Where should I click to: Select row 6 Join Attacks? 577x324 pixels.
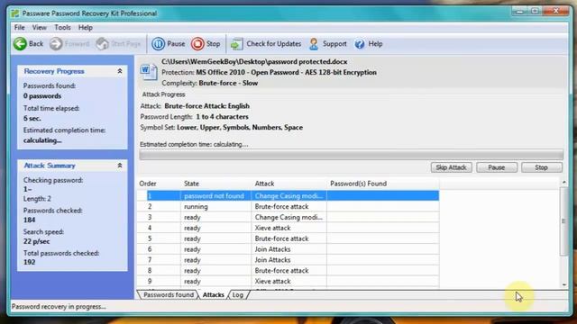coord(288,249)
